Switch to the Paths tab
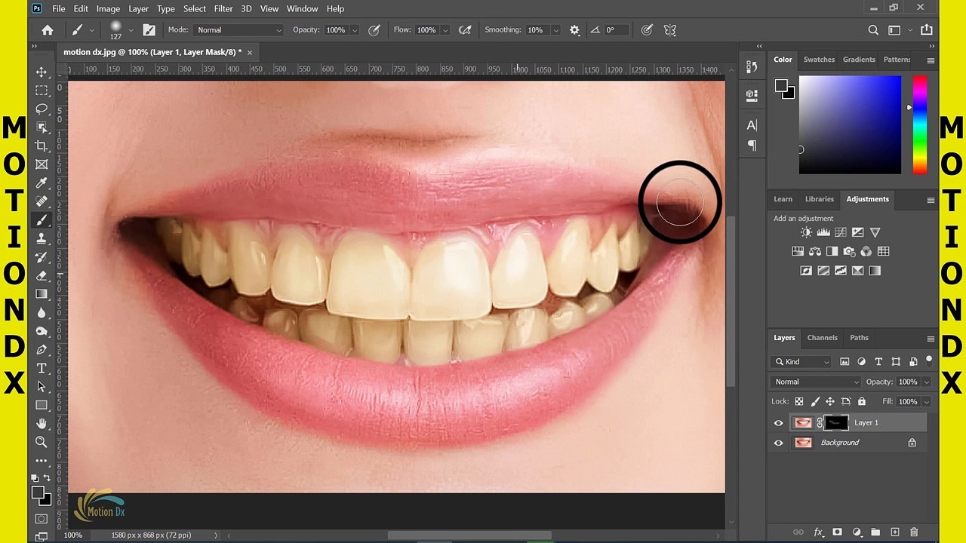This screenshot has width=966, height=543. (x=859, y=338)
